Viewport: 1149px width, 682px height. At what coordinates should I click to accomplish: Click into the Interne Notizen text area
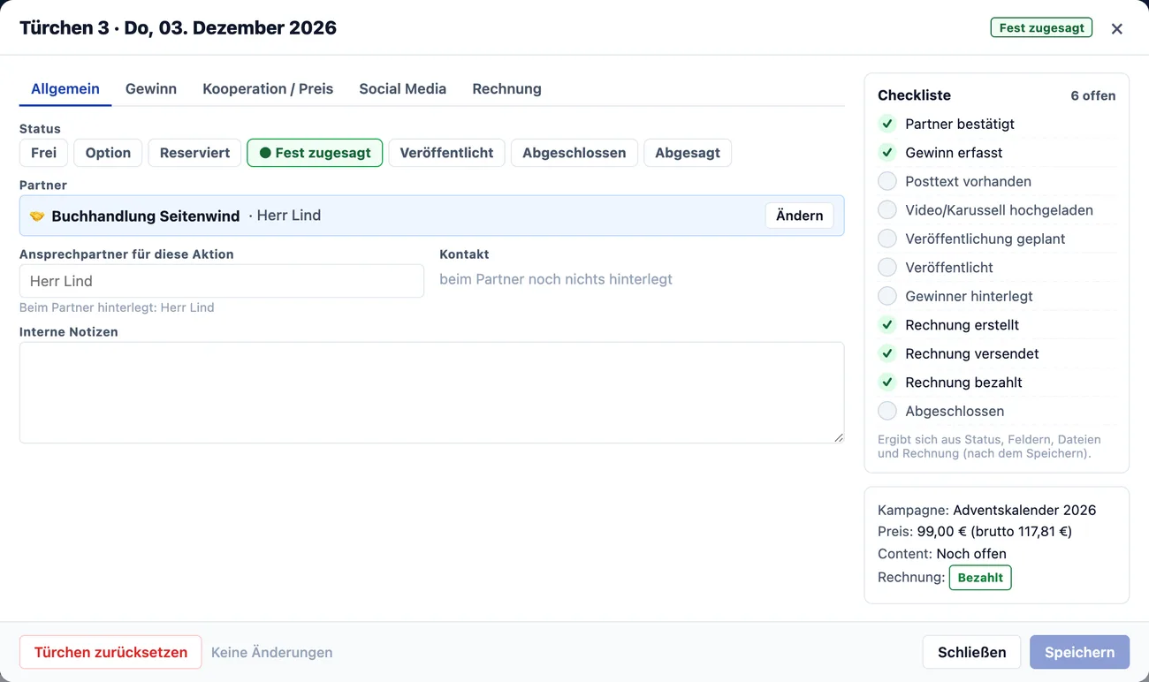(431, 392)
